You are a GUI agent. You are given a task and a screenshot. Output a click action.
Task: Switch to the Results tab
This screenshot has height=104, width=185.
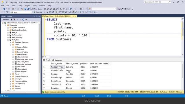point(47,60)
